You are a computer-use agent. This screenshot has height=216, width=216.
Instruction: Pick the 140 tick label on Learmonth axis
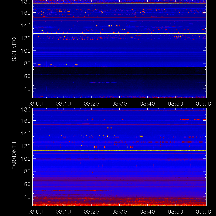[x=26, y=133]
